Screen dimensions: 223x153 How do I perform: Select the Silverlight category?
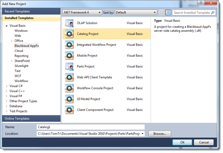[21, 66]
